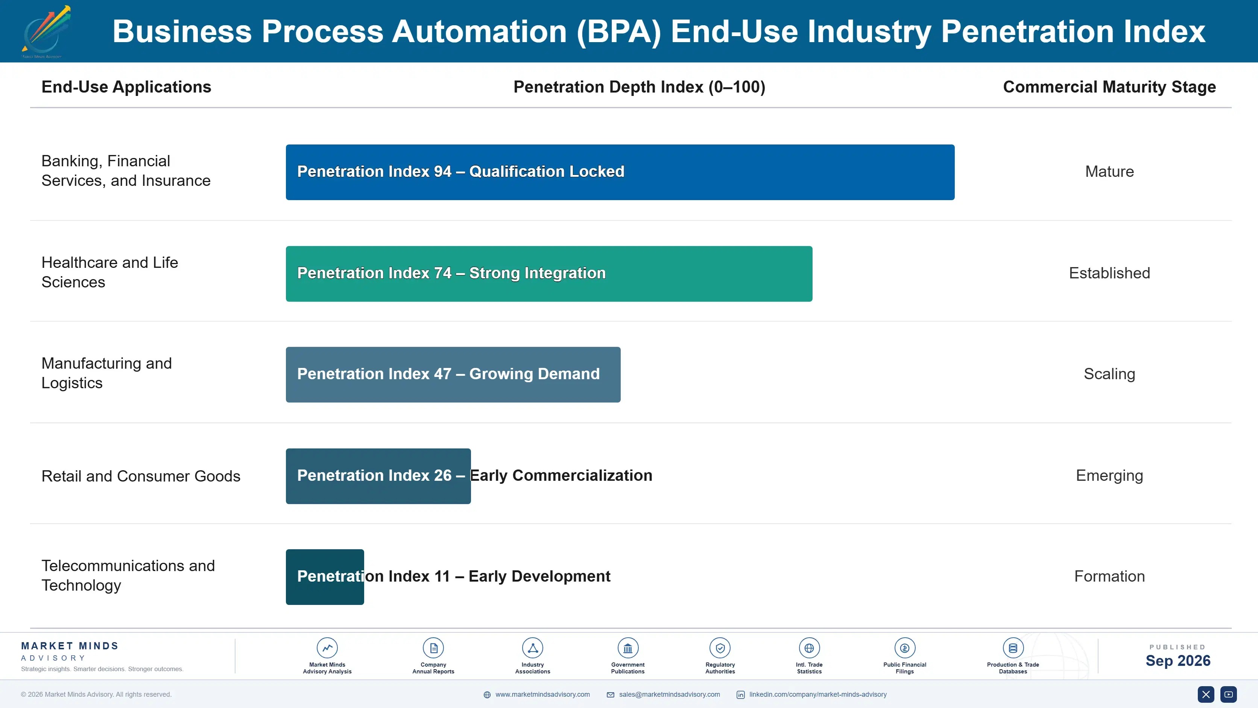The width and height of the screenshot is (1258, 708).
Task: Open www.marketmindsadvisory.com link
Action: pyautogui.click(x=542, y=694)
